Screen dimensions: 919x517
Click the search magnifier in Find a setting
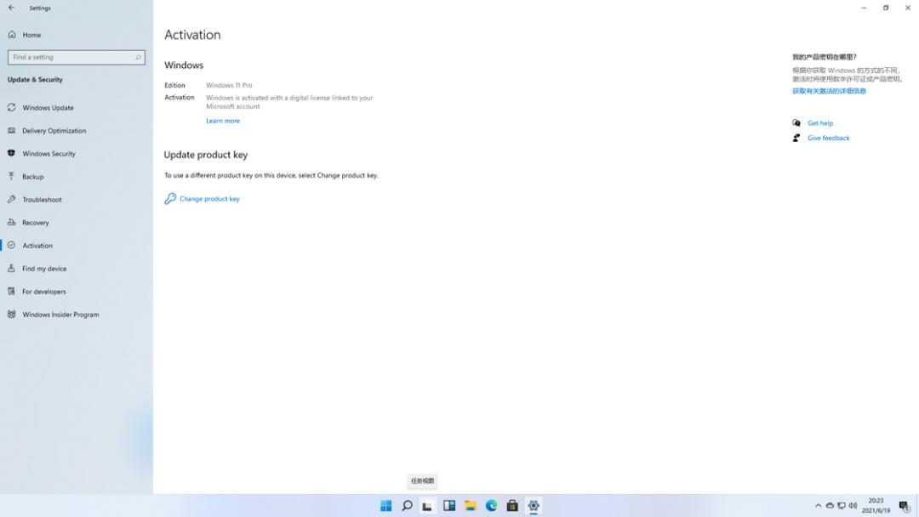(x=139, y=57)
